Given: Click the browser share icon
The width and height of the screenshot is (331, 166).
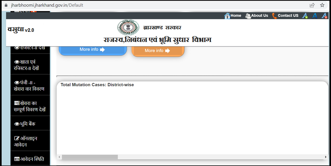Looking at the screenshot, I should (312, 5).
